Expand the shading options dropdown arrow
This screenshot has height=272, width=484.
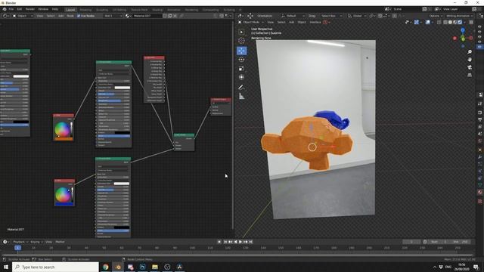465,22
